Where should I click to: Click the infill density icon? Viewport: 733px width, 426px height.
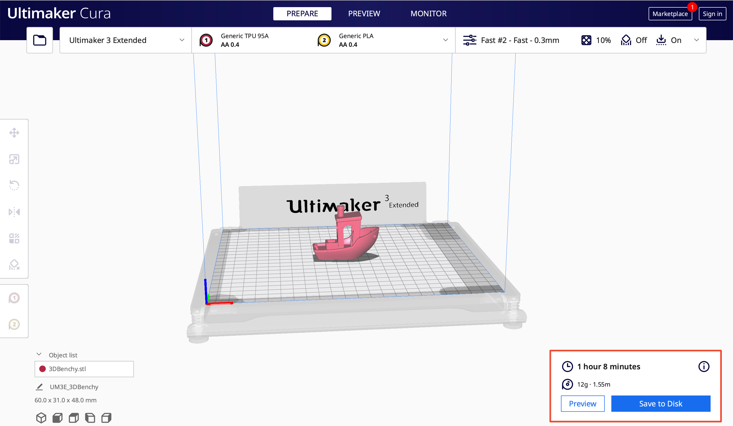(586, 40)
